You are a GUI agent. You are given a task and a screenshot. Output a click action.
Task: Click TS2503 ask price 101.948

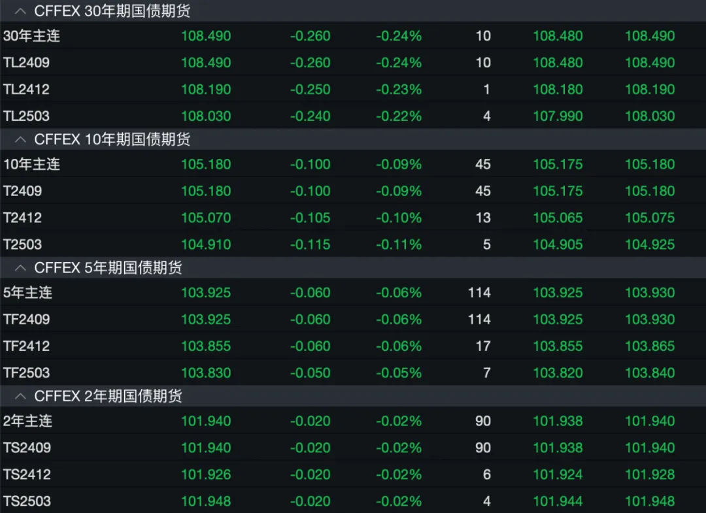click(650, 501)
